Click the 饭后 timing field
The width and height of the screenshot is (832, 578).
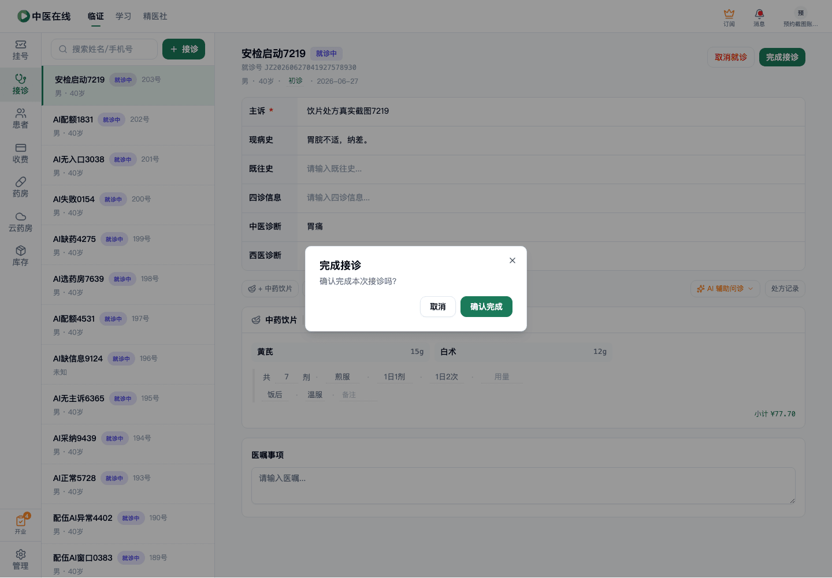pos(275,395)
